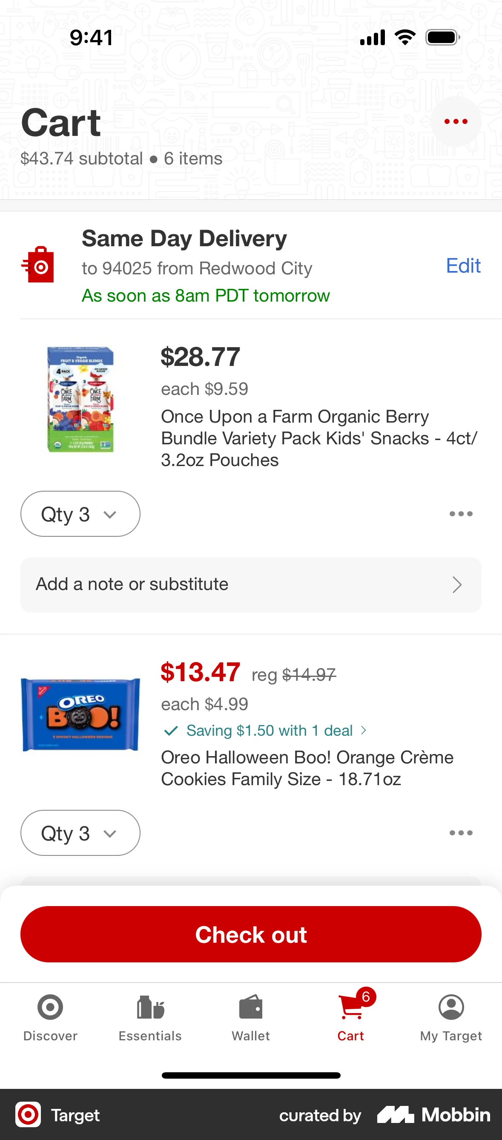Change quantity for Oreo Halloween cookies
This screenshot has height=1140, width=502.
click(x=80, y=832)
